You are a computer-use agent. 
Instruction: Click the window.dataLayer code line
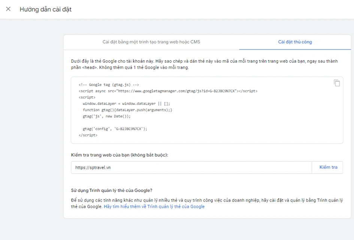126,103
